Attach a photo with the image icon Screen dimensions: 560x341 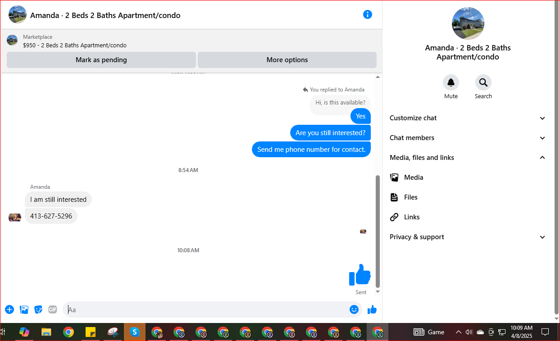coord(24,309)
